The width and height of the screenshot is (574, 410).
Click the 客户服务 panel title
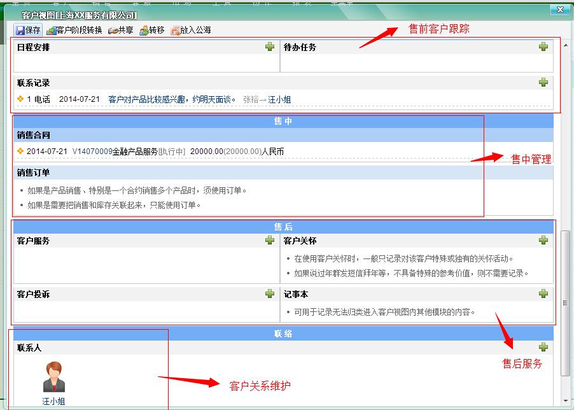tap(33, 241)
